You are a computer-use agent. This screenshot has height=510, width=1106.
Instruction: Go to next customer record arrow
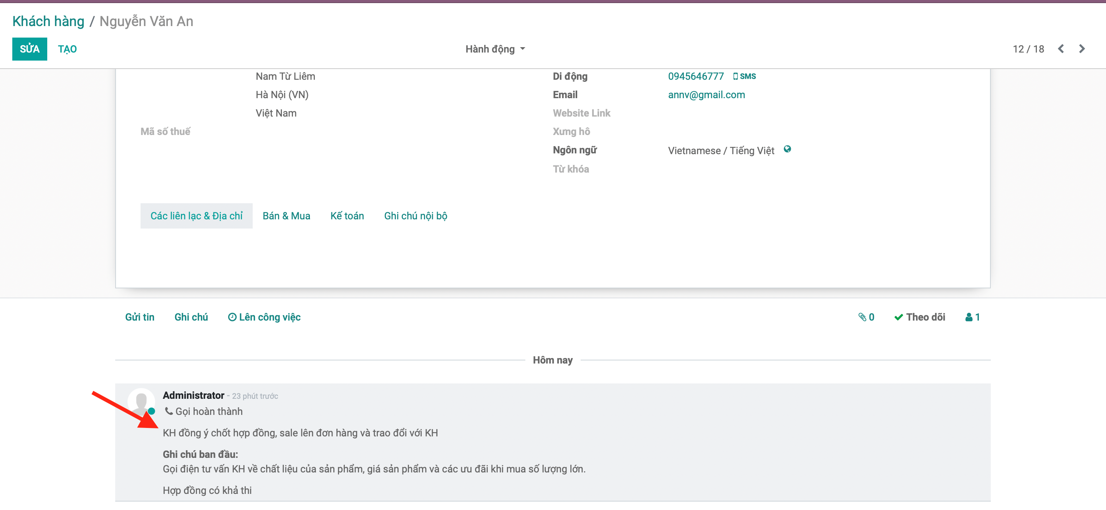(1081, 49)
